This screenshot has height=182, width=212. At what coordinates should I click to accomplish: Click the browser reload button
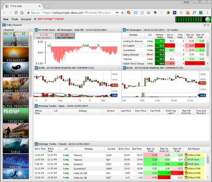(x=16, y=13)
